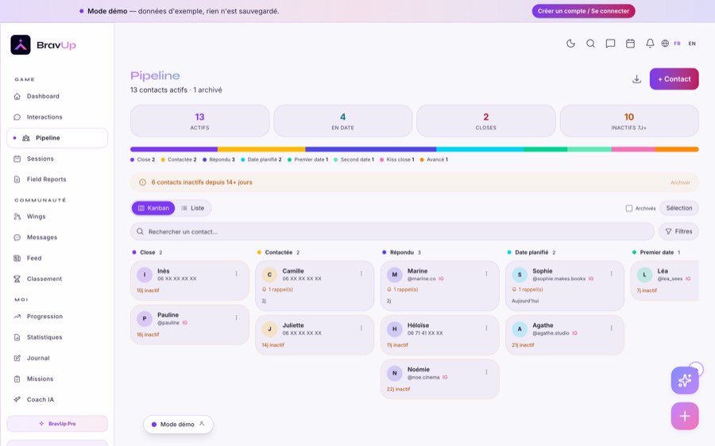Open Juliette card options menu
This screenshot has height=446, width=715.
tap(361, 328)
